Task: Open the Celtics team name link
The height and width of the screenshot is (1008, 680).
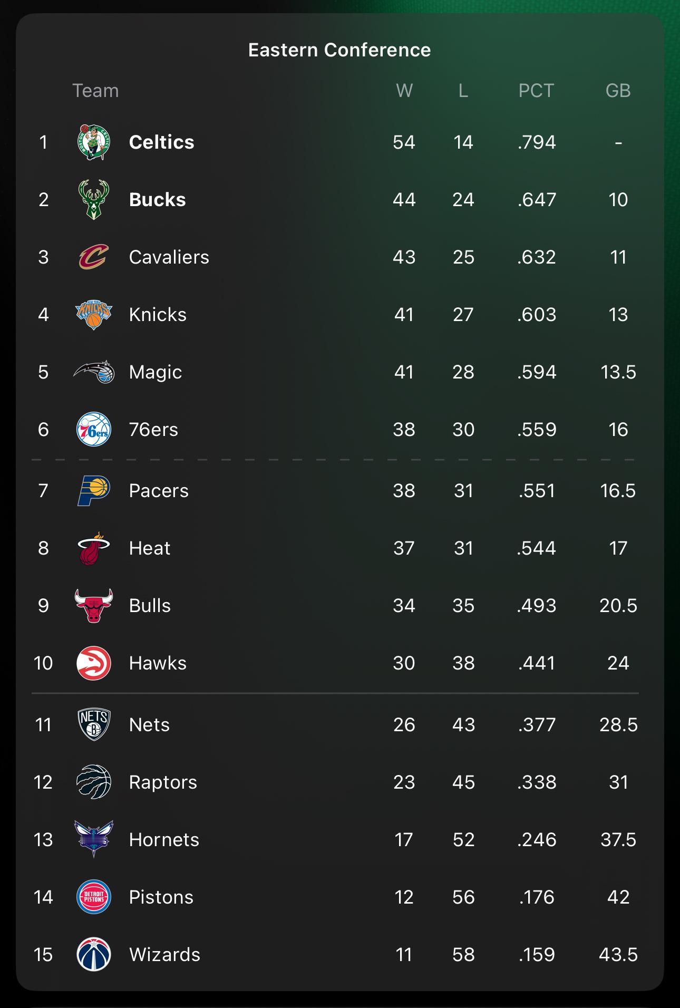Action: tap(162, 142)
